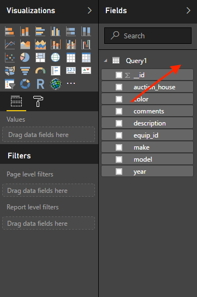Select the Waterfall chart visual

86,44
